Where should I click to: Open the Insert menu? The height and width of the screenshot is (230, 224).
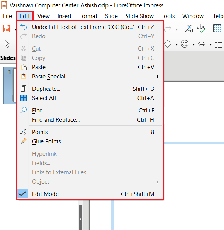tap(64, 16)
